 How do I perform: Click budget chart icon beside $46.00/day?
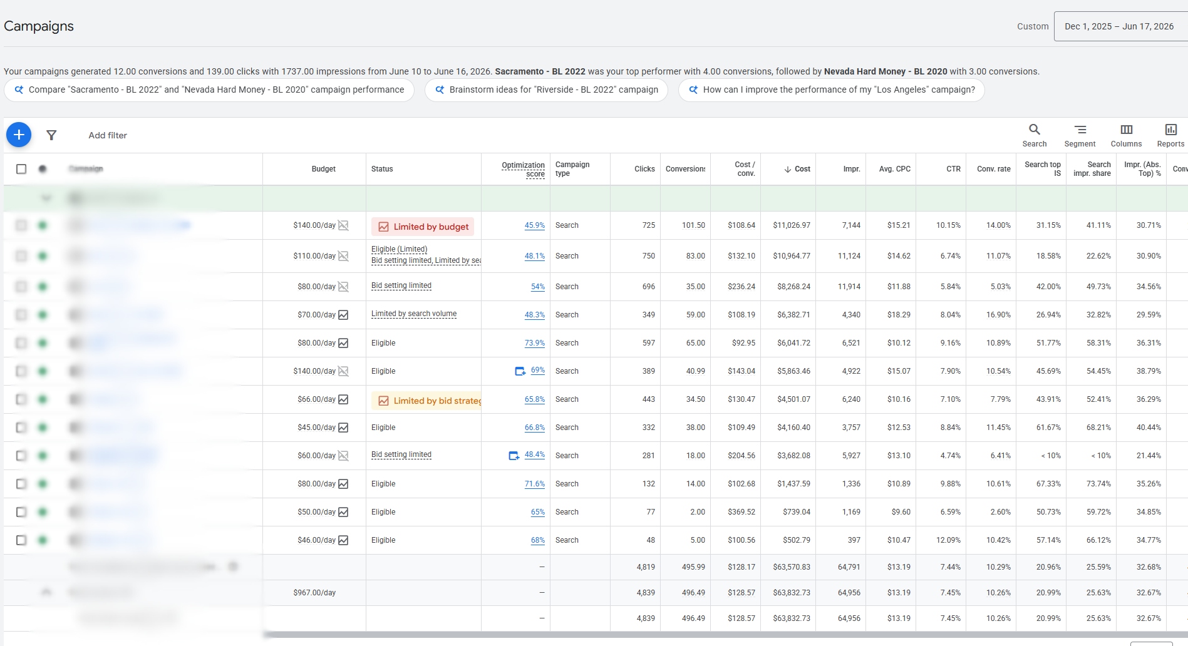(343, 540)
